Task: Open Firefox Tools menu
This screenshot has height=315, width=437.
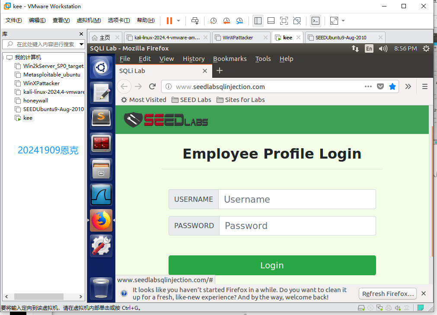Action: tap(263, 59)
